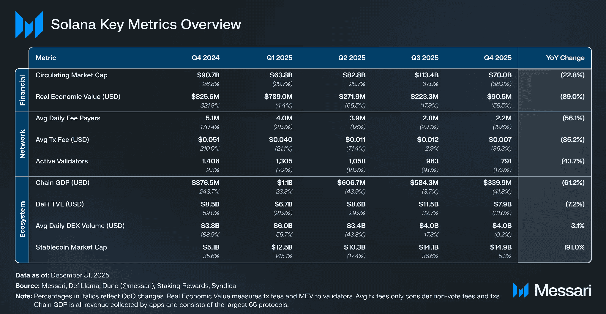Image resolution: width=606 pixels, height=314 pixels.
Task: Click the Q1 2025 column header
Action: (279, 58)
